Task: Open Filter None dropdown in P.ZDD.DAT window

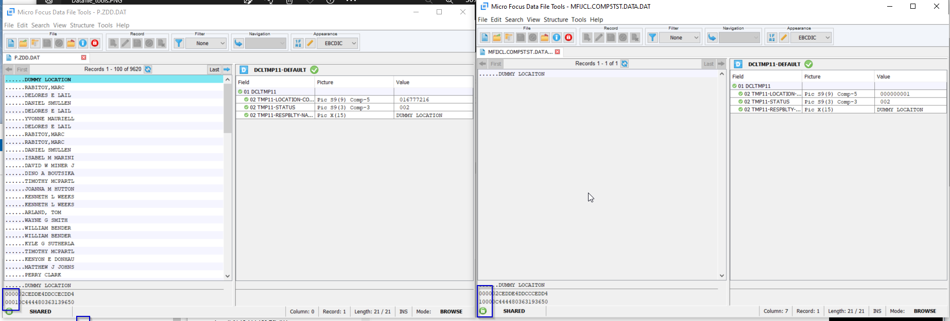Action: [206, 44]
